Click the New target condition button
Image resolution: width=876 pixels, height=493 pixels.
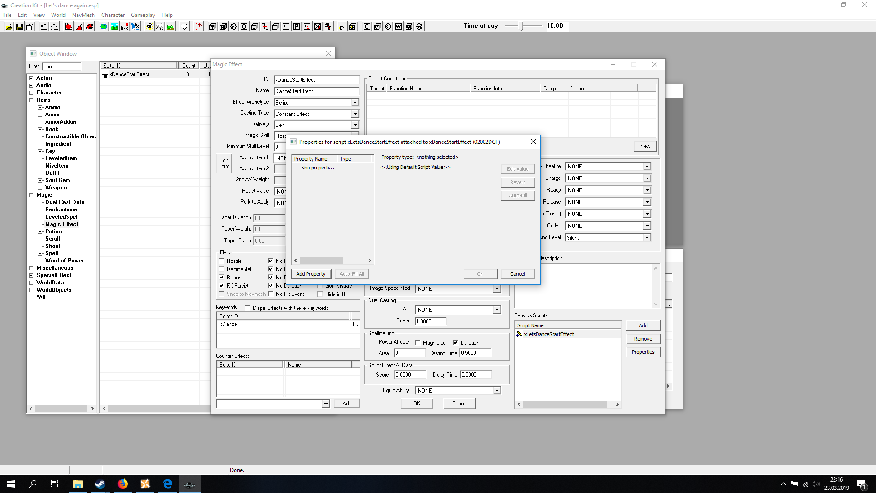point(645,146)
